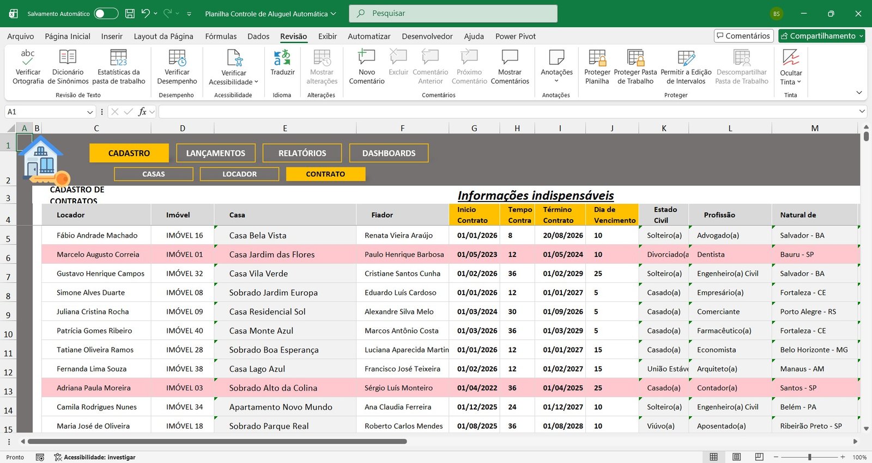Viewport: 872px width, 463px height.
Task: Open Customize Quick Access Toolbar dropdown
Action: tap(189, 14)
